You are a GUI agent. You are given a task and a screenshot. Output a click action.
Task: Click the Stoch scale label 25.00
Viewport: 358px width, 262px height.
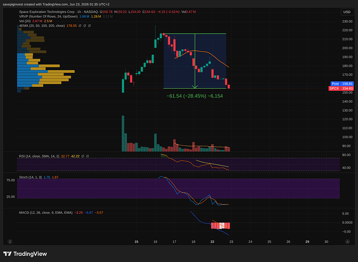coord(10,197)
